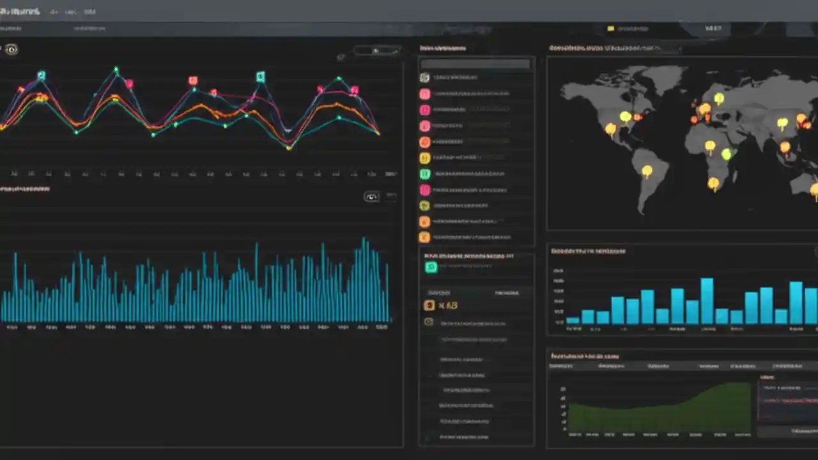Click the eye icon below the top navigation bar
This screenshot has height=460, width=818.
click(11, 49)
